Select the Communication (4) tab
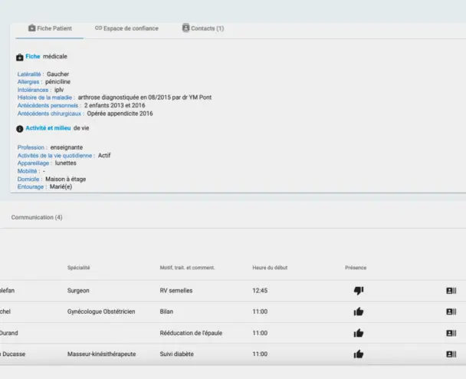Image resolution: width=466 pixels, height=379 pixels. point(37,217)
